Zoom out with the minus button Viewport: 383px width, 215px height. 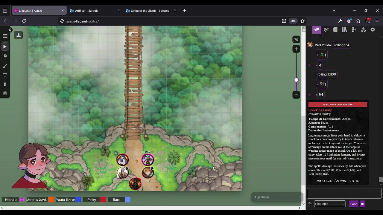(x=296, y=95)
